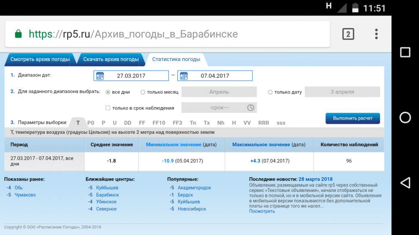
Task: Open the 'Апрель' month dropdown
Action: pos(219,92)
